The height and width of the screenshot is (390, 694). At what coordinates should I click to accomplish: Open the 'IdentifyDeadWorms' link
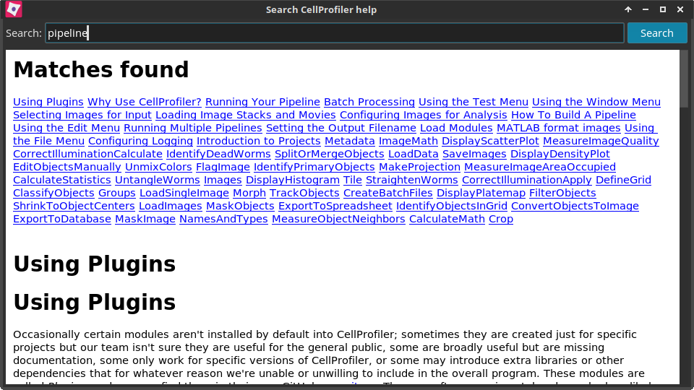pos(218,155)
